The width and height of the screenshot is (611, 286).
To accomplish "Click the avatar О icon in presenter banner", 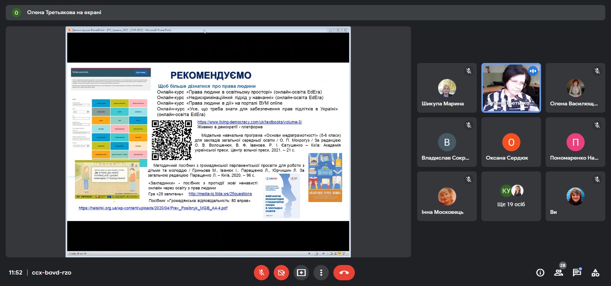I will coord(16,13).
